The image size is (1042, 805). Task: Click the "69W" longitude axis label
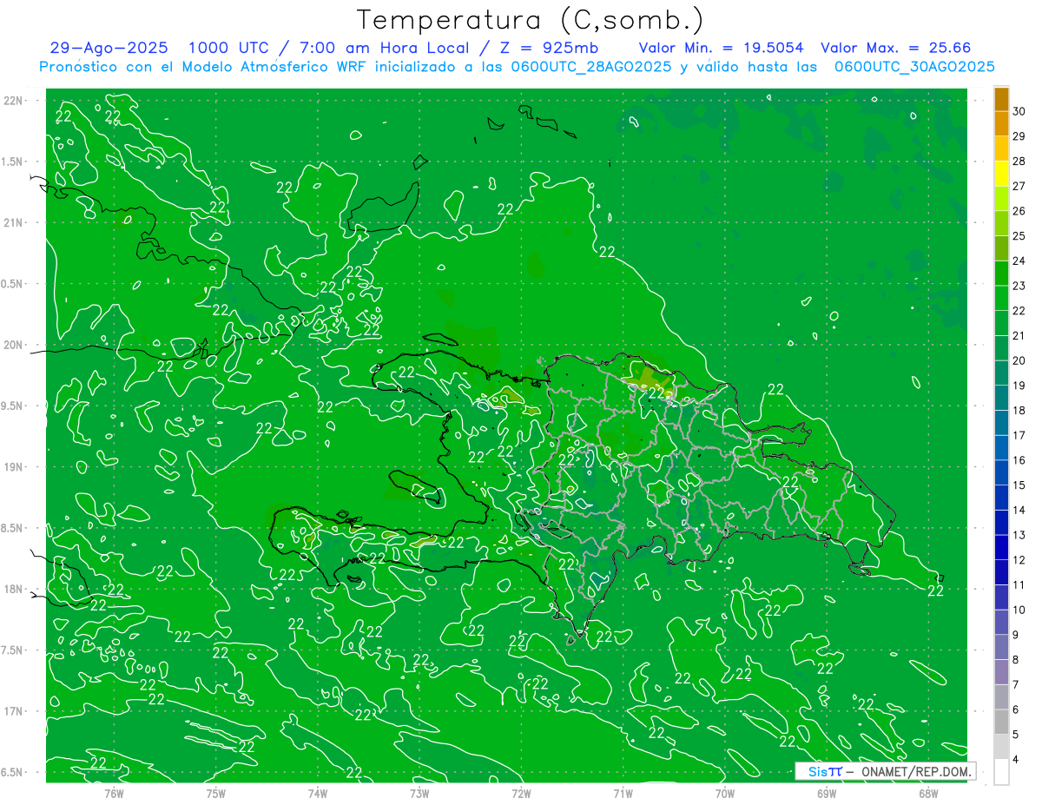[827, 794]
